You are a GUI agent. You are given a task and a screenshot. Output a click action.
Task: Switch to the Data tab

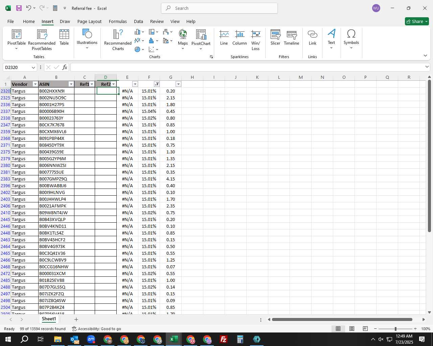click(x=138, y=21)
